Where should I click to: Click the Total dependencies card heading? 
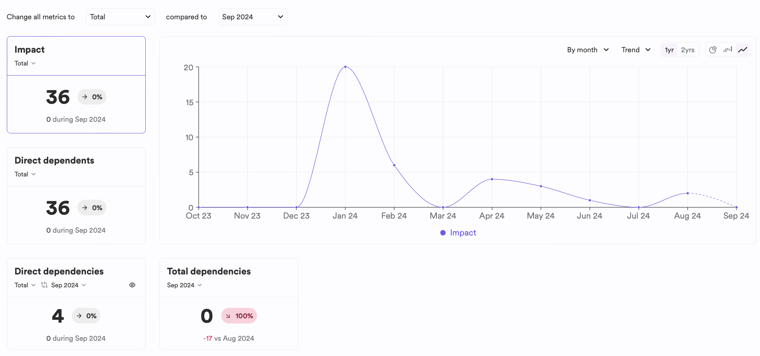click(209, 271)
